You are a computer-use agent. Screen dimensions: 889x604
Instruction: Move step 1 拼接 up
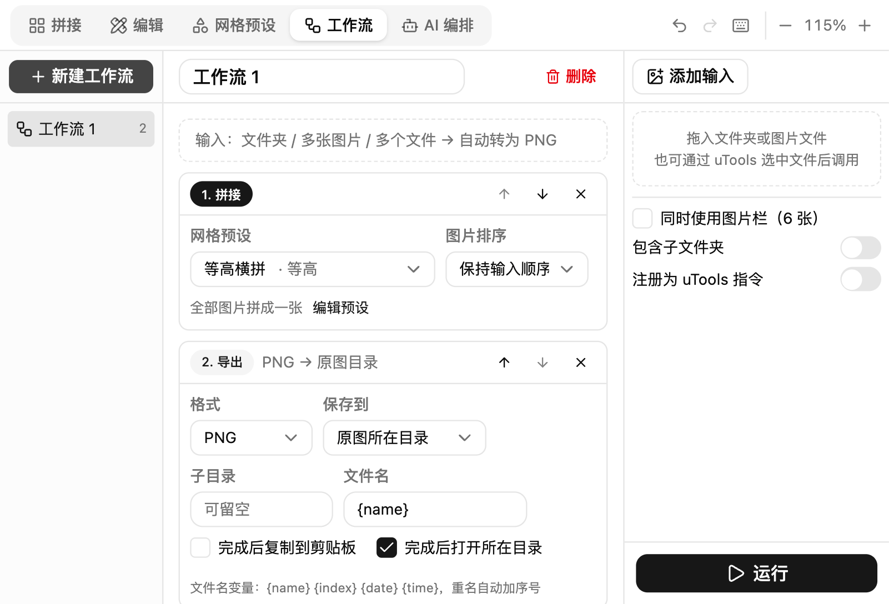[504, 194]
